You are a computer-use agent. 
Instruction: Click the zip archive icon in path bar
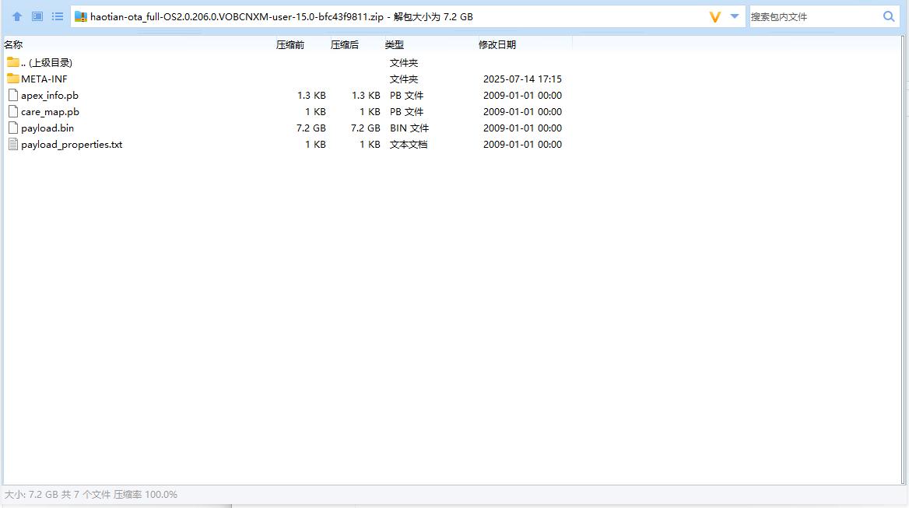[81, 17]
